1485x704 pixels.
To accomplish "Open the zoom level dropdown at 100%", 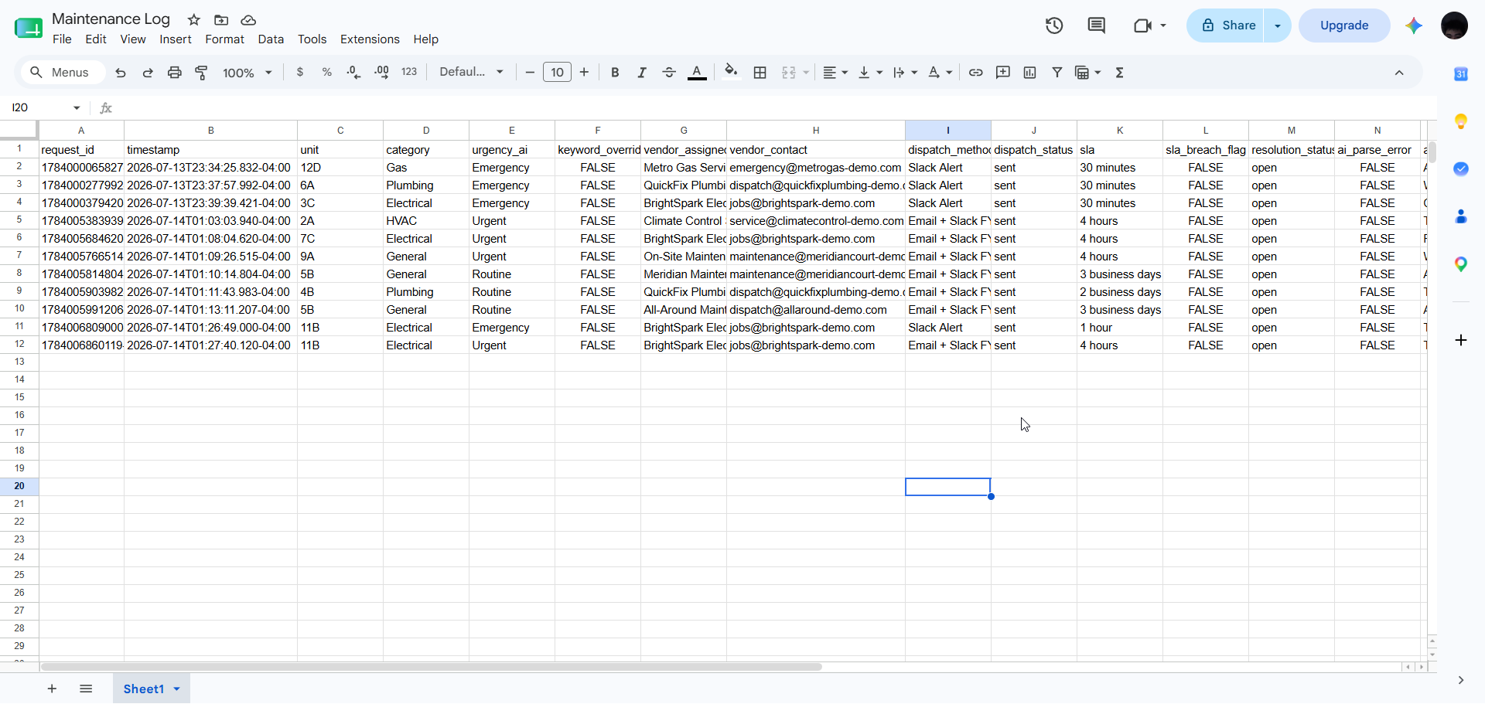I will 247,73.
